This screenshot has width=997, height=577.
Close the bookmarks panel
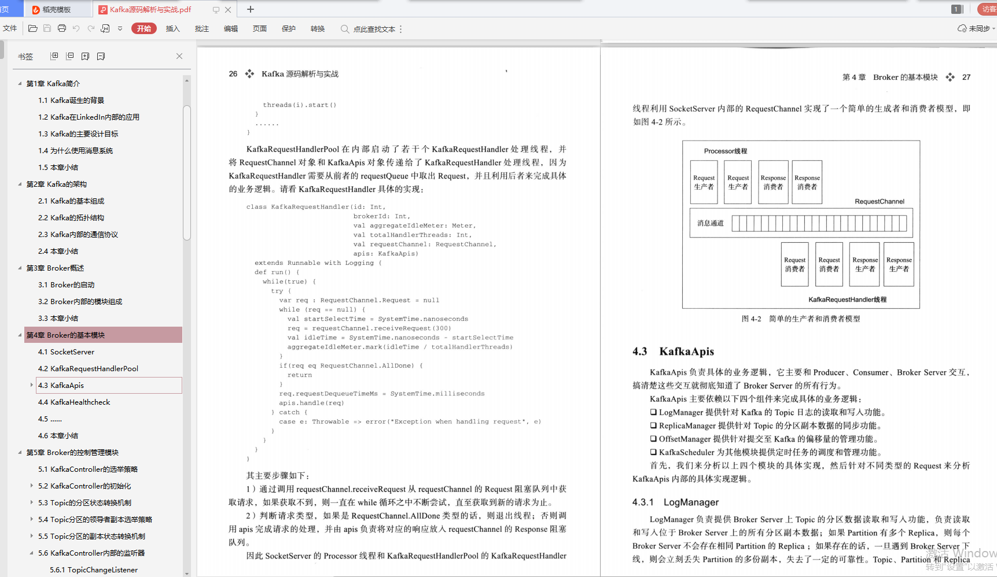click(x=179, y=56)
